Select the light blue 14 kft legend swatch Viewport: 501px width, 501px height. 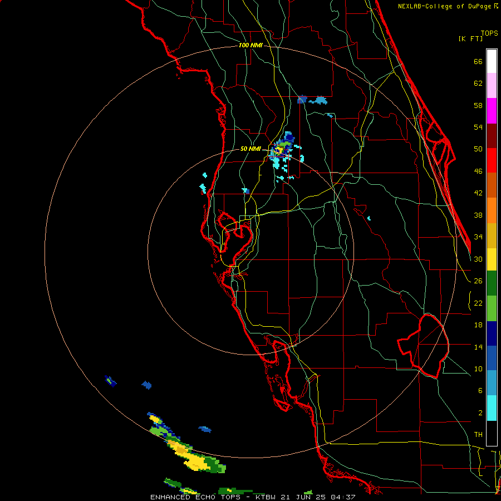492,383
